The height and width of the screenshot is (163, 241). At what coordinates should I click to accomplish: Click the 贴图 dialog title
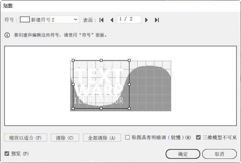point(8,6)
